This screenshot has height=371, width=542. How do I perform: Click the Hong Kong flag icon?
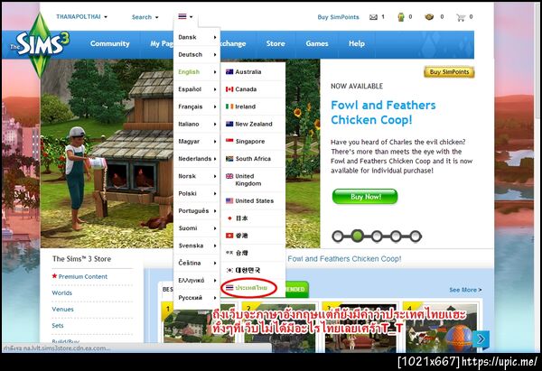coord(229,236)
